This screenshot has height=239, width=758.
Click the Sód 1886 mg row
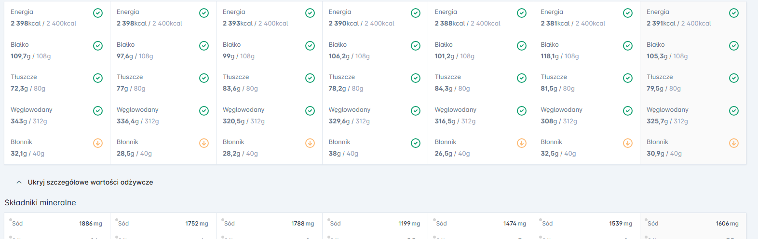pos(57,224)
